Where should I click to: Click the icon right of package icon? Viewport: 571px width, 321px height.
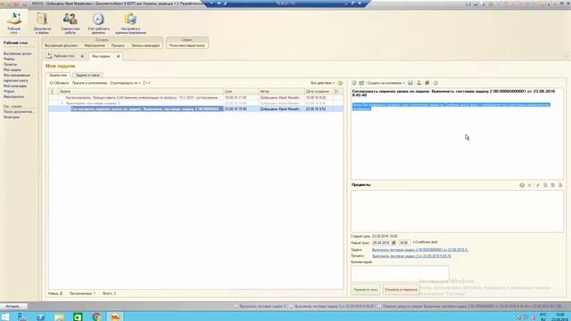click(x=435, y=83)
